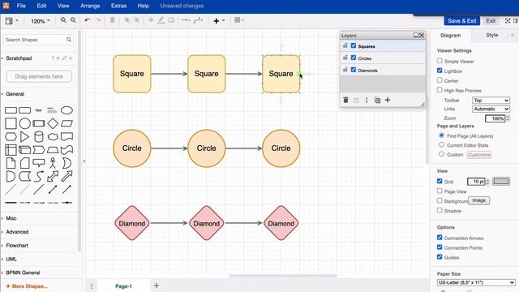Select the hexagon shape in General palette
519x292 pixels.
11,137
